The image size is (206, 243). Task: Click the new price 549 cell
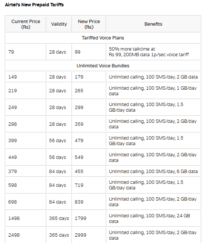point(89,157)
